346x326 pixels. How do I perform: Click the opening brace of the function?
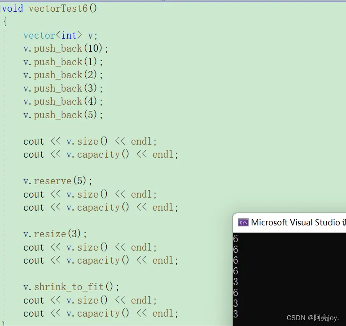(x=5, y=22)
